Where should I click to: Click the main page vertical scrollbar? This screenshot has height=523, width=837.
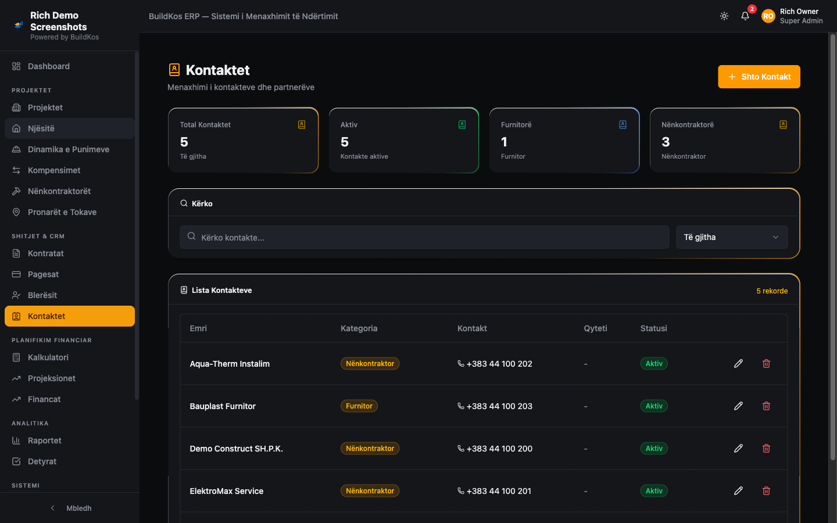click(x=832, y=247)
